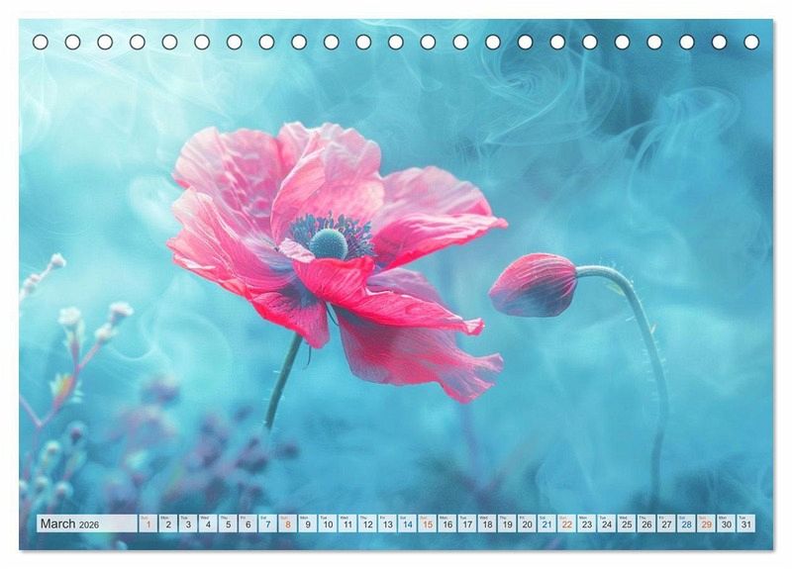The image size is (792, 569).
Task: Select day 25 in the calendar
Action: coord(626,524)
